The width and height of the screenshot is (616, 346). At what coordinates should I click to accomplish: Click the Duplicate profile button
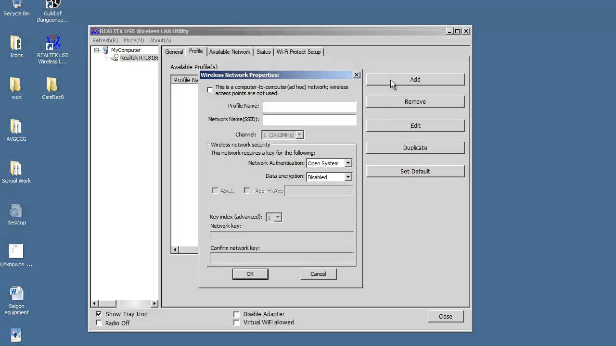415,148
